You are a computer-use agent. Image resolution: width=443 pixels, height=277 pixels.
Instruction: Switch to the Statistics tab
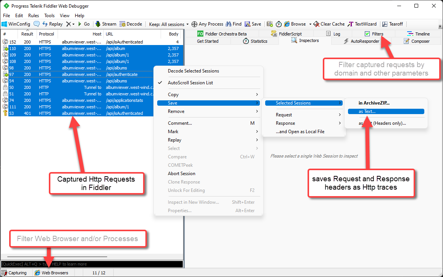point(255,41)
